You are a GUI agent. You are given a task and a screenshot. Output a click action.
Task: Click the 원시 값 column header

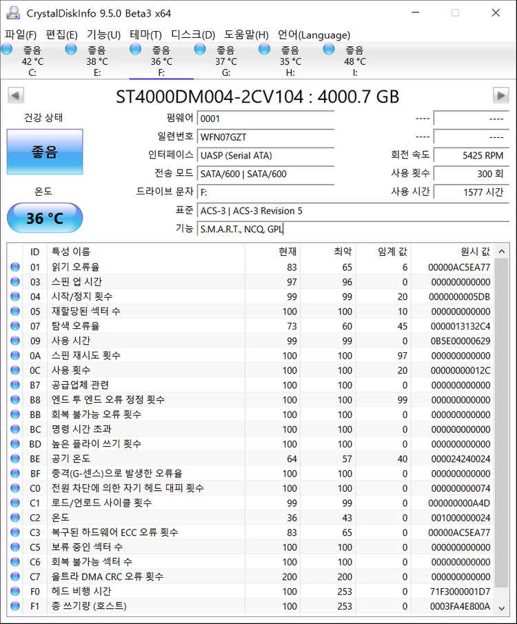[x=452, y=252]
